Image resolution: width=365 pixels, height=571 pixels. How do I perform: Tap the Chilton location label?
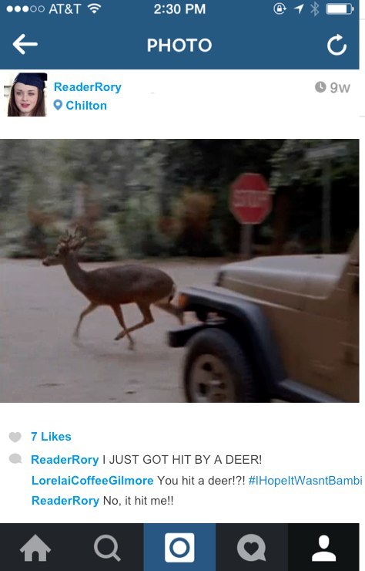pyautogui.click(x=86, y=105)
